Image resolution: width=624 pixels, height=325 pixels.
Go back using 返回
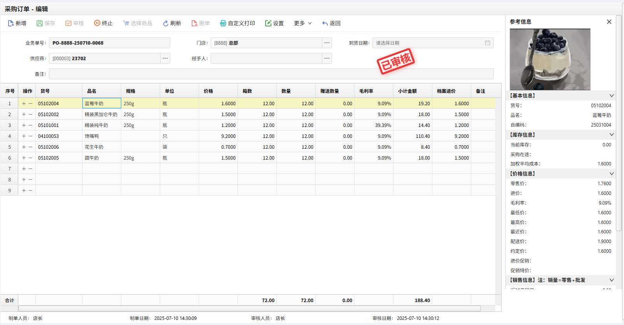(331, 23)
